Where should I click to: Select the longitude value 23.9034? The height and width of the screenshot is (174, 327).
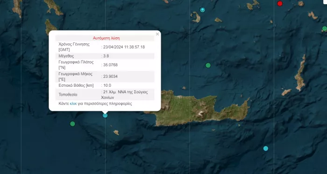[x=110, y=77]
